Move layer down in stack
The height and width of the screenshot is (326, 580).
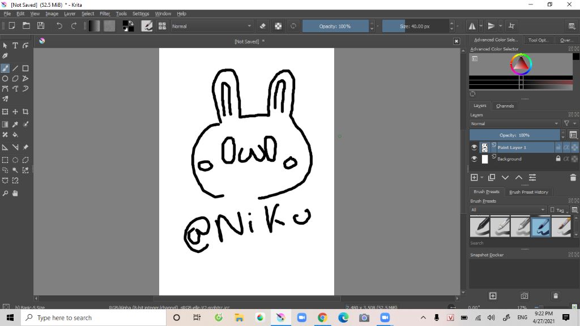(x=505, y=177)
